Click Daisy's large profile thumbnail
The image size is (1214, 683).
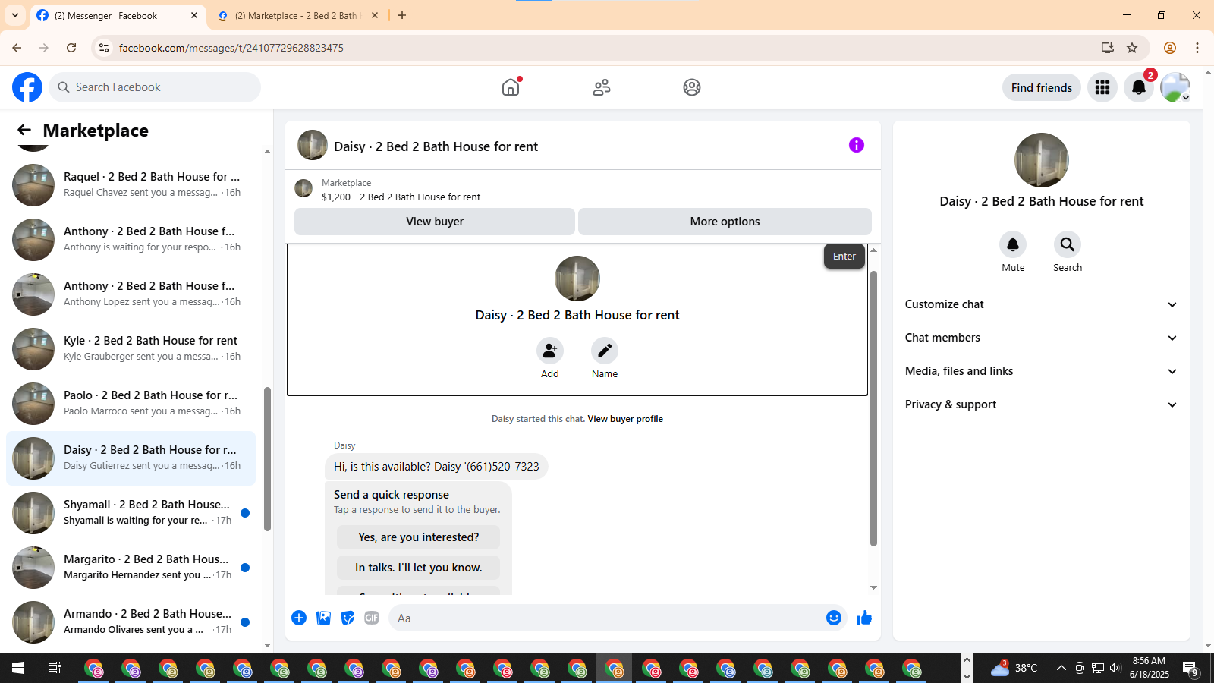coord(1042,160)
